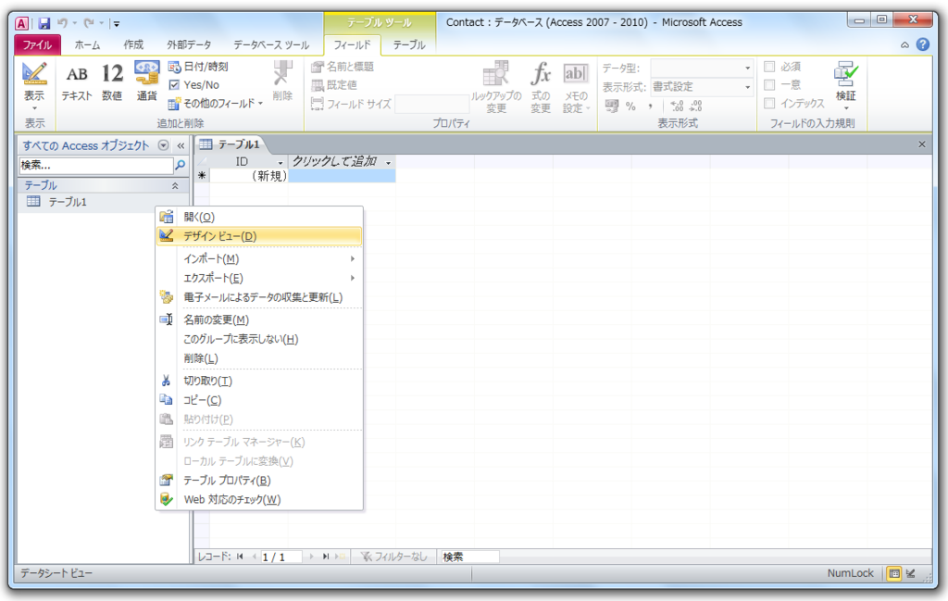Choose 開く(O) open entry in context menu
This screenshot has width=948, height=601.
click(259, 217)
